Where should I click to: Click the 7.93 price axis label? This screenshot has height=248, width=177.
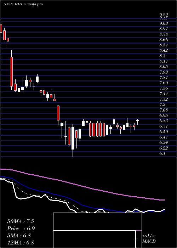tap(164, 72)
